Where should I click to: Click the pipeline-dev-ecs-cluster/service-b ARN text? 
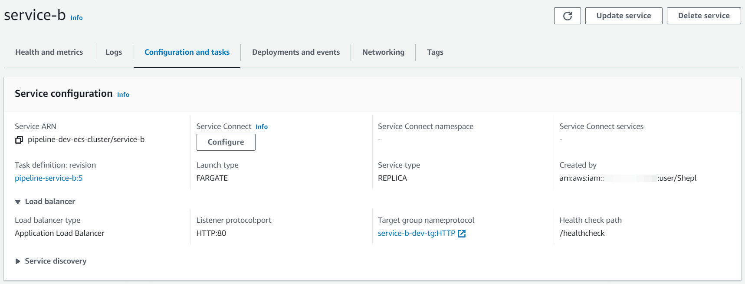point(86,139)
